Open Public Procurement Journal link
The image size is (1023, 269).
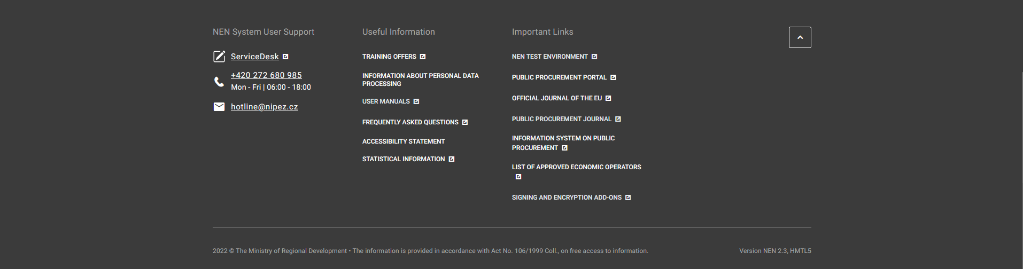point(561,119)
